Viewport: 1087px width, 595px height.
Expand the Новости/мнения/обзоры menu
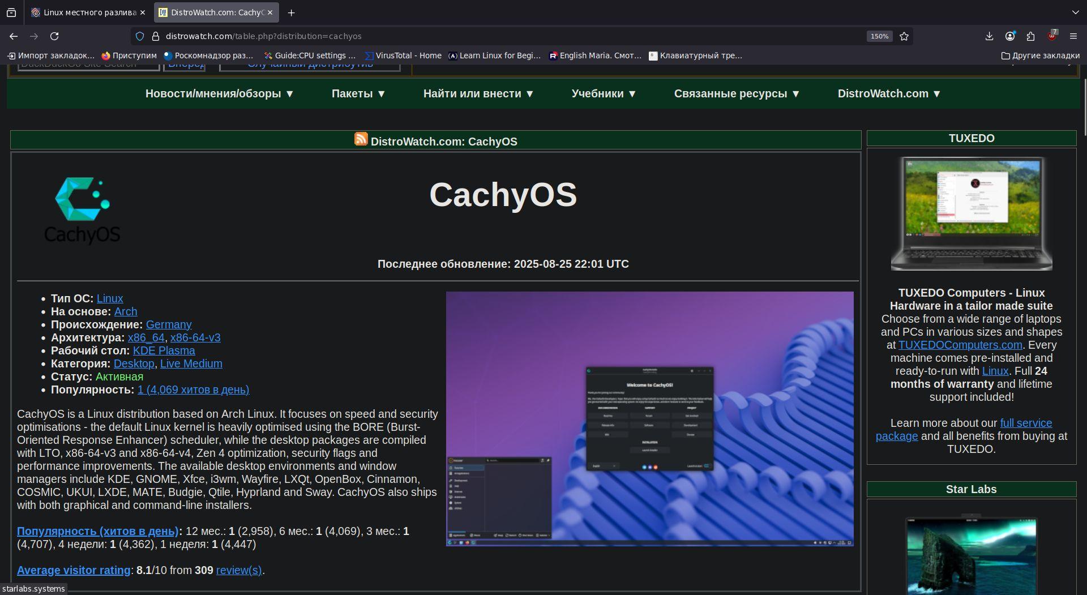(220, 94)
